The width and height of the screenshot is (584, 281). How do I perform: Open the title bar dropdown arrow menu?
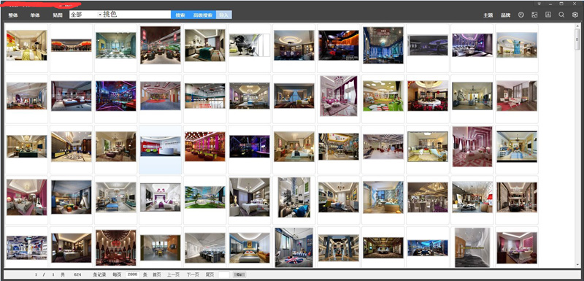pyautogui.click(x=539, y=4)
